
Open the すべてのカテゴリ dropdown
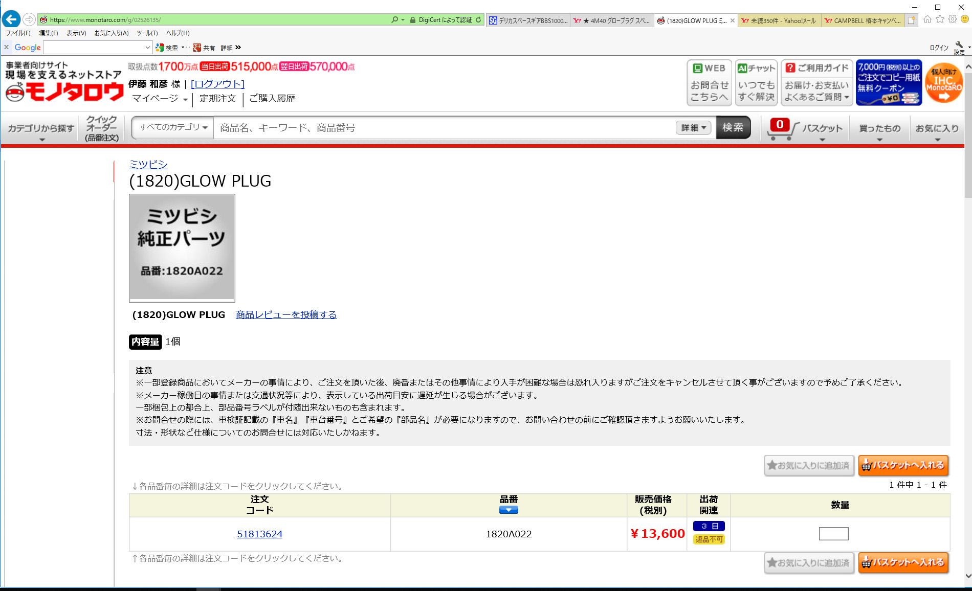[173, 127]
